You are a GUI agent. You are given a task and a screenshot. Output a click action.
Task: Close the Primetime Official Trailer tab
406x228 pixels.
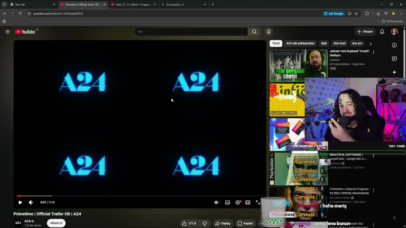[x=104, y=4]
